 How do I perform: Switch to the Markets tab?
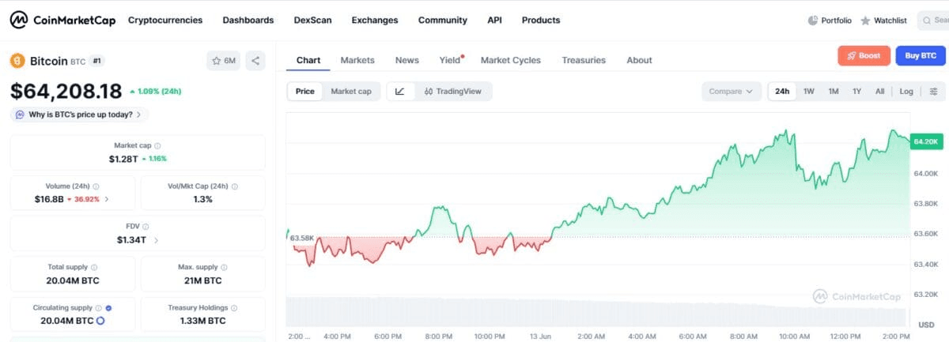point(357,60)
